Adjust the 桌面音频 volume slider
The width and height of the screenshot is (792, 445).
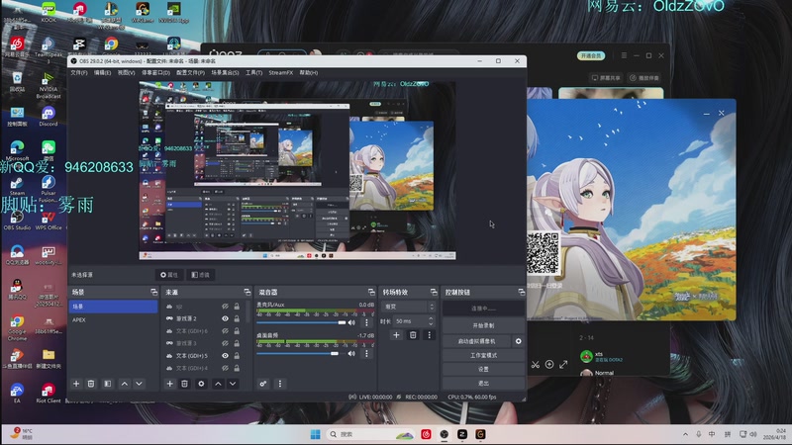click(x=301, y=354)
